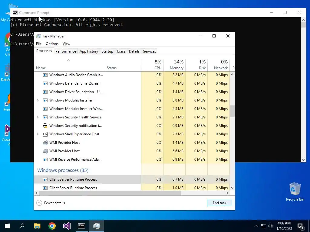Click the process list scroll up arrow
The image size is (310, 232).
(232, 75)
